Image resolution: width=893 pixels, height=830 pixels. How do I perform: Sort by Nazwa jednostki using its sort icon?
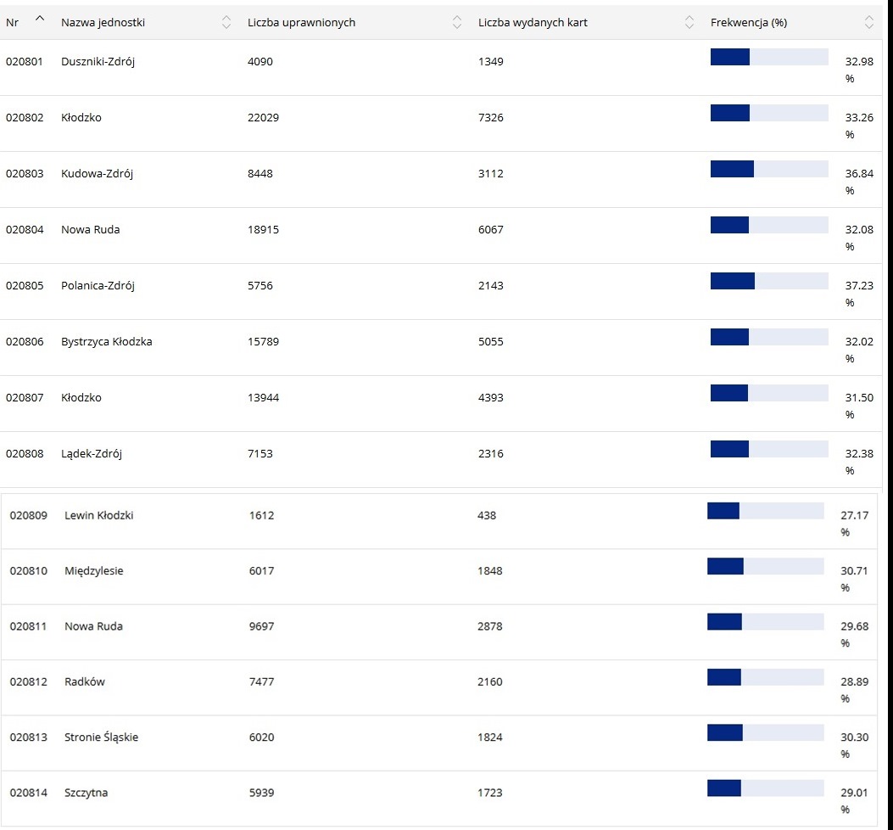coord(226,23)
